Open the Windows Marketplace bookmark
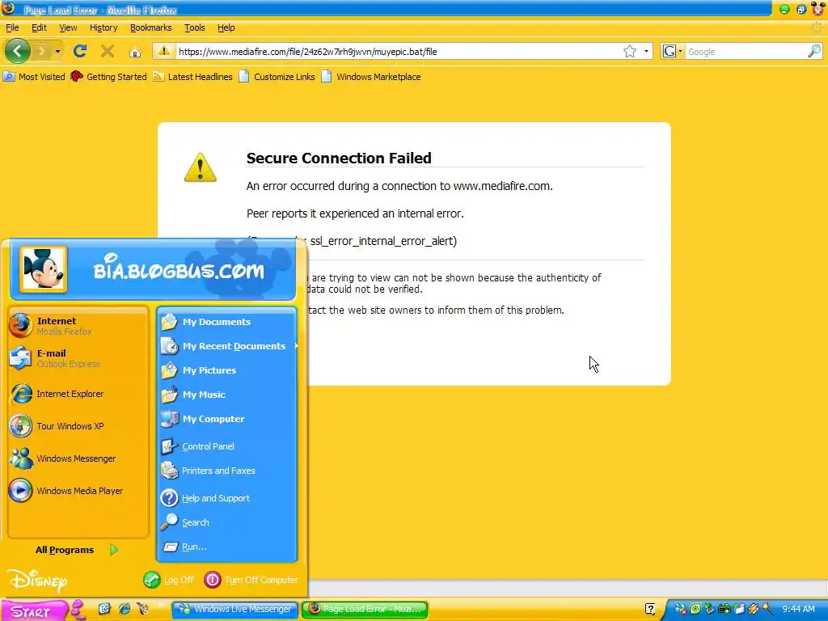 [371, 77]
